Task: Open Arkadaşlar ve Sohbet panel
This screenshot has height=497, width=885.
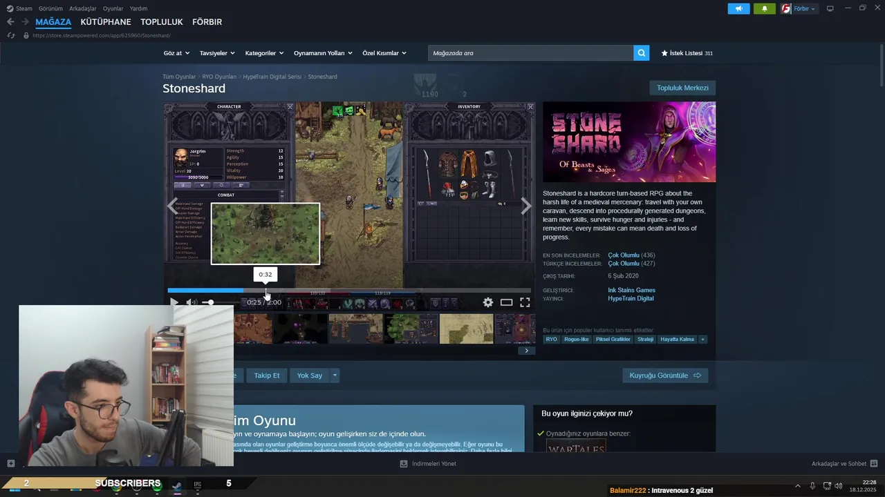Action: click(845, 464)
